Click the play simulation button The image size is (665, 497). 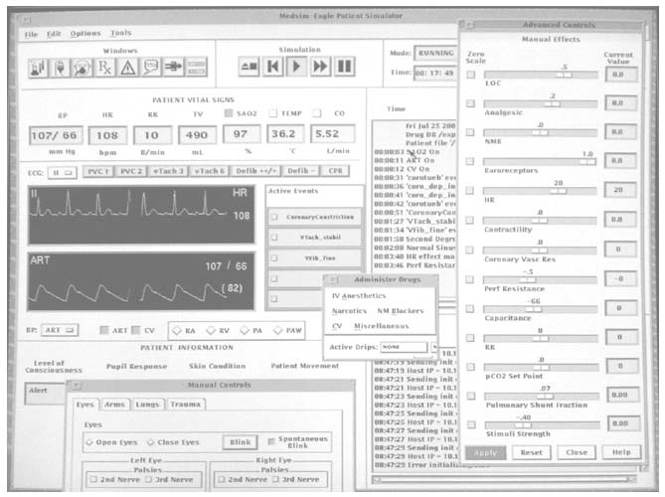pos(296,67)
